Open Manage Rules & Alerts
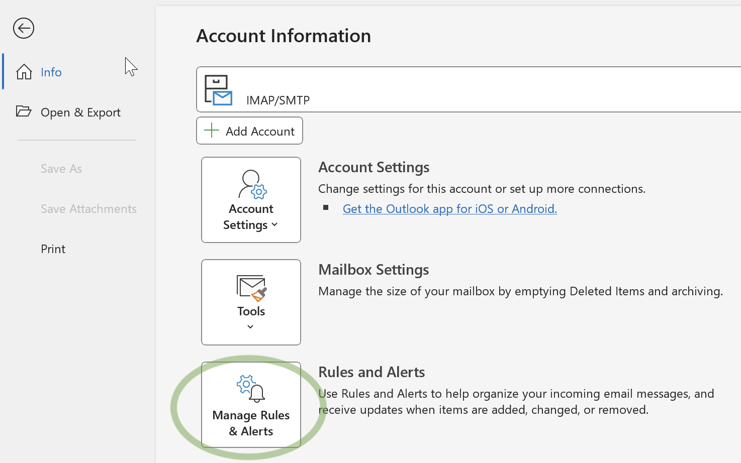This screenshot has width=741, height=463. [x=251, y=405]
